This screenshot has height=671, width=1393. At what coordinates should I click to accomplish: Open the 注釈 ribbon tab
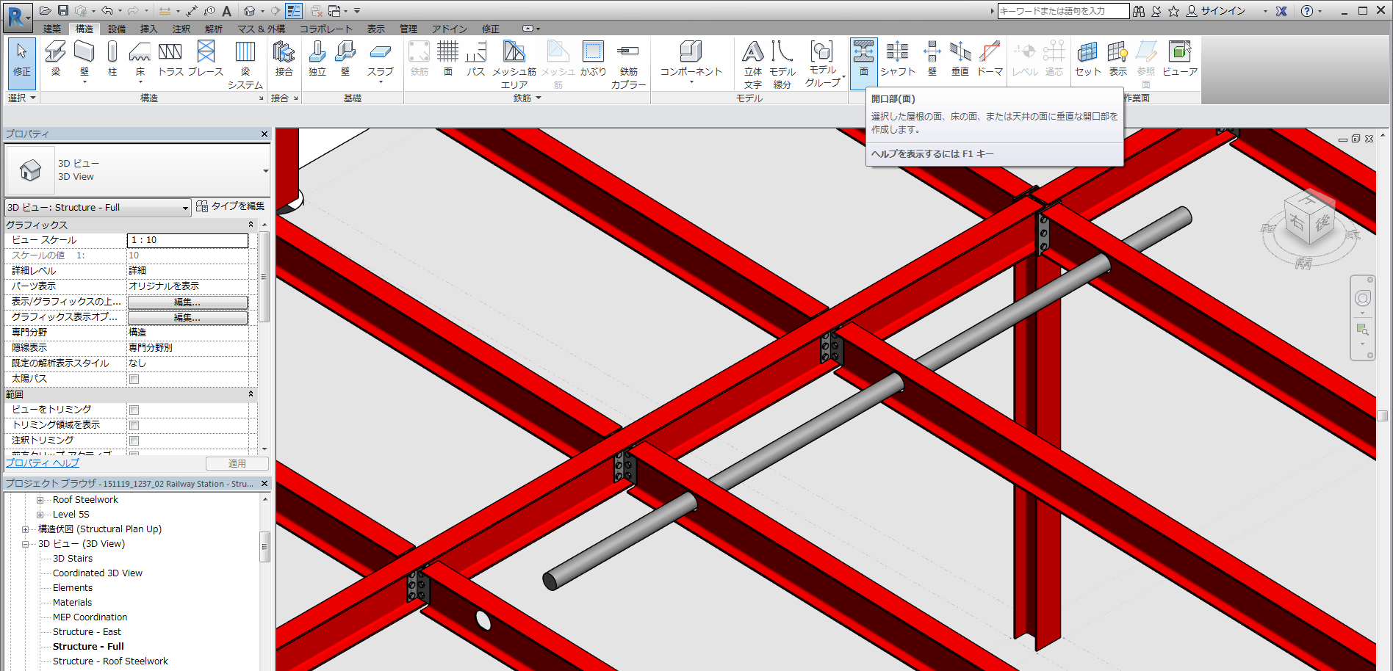pyautogui.click(x=181, y=29)
